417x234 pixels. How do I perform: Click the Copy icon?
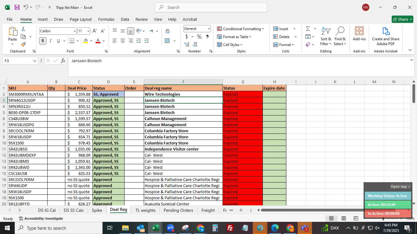pos(23,37)
